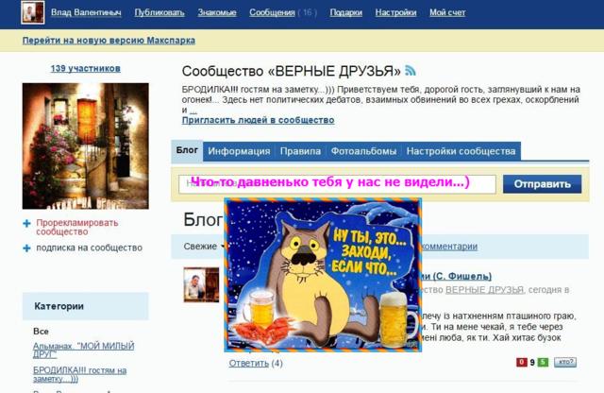Open the post author's avatar thumbnail
The height and width of the screenshot is (393, 604).
pos(201,284)
